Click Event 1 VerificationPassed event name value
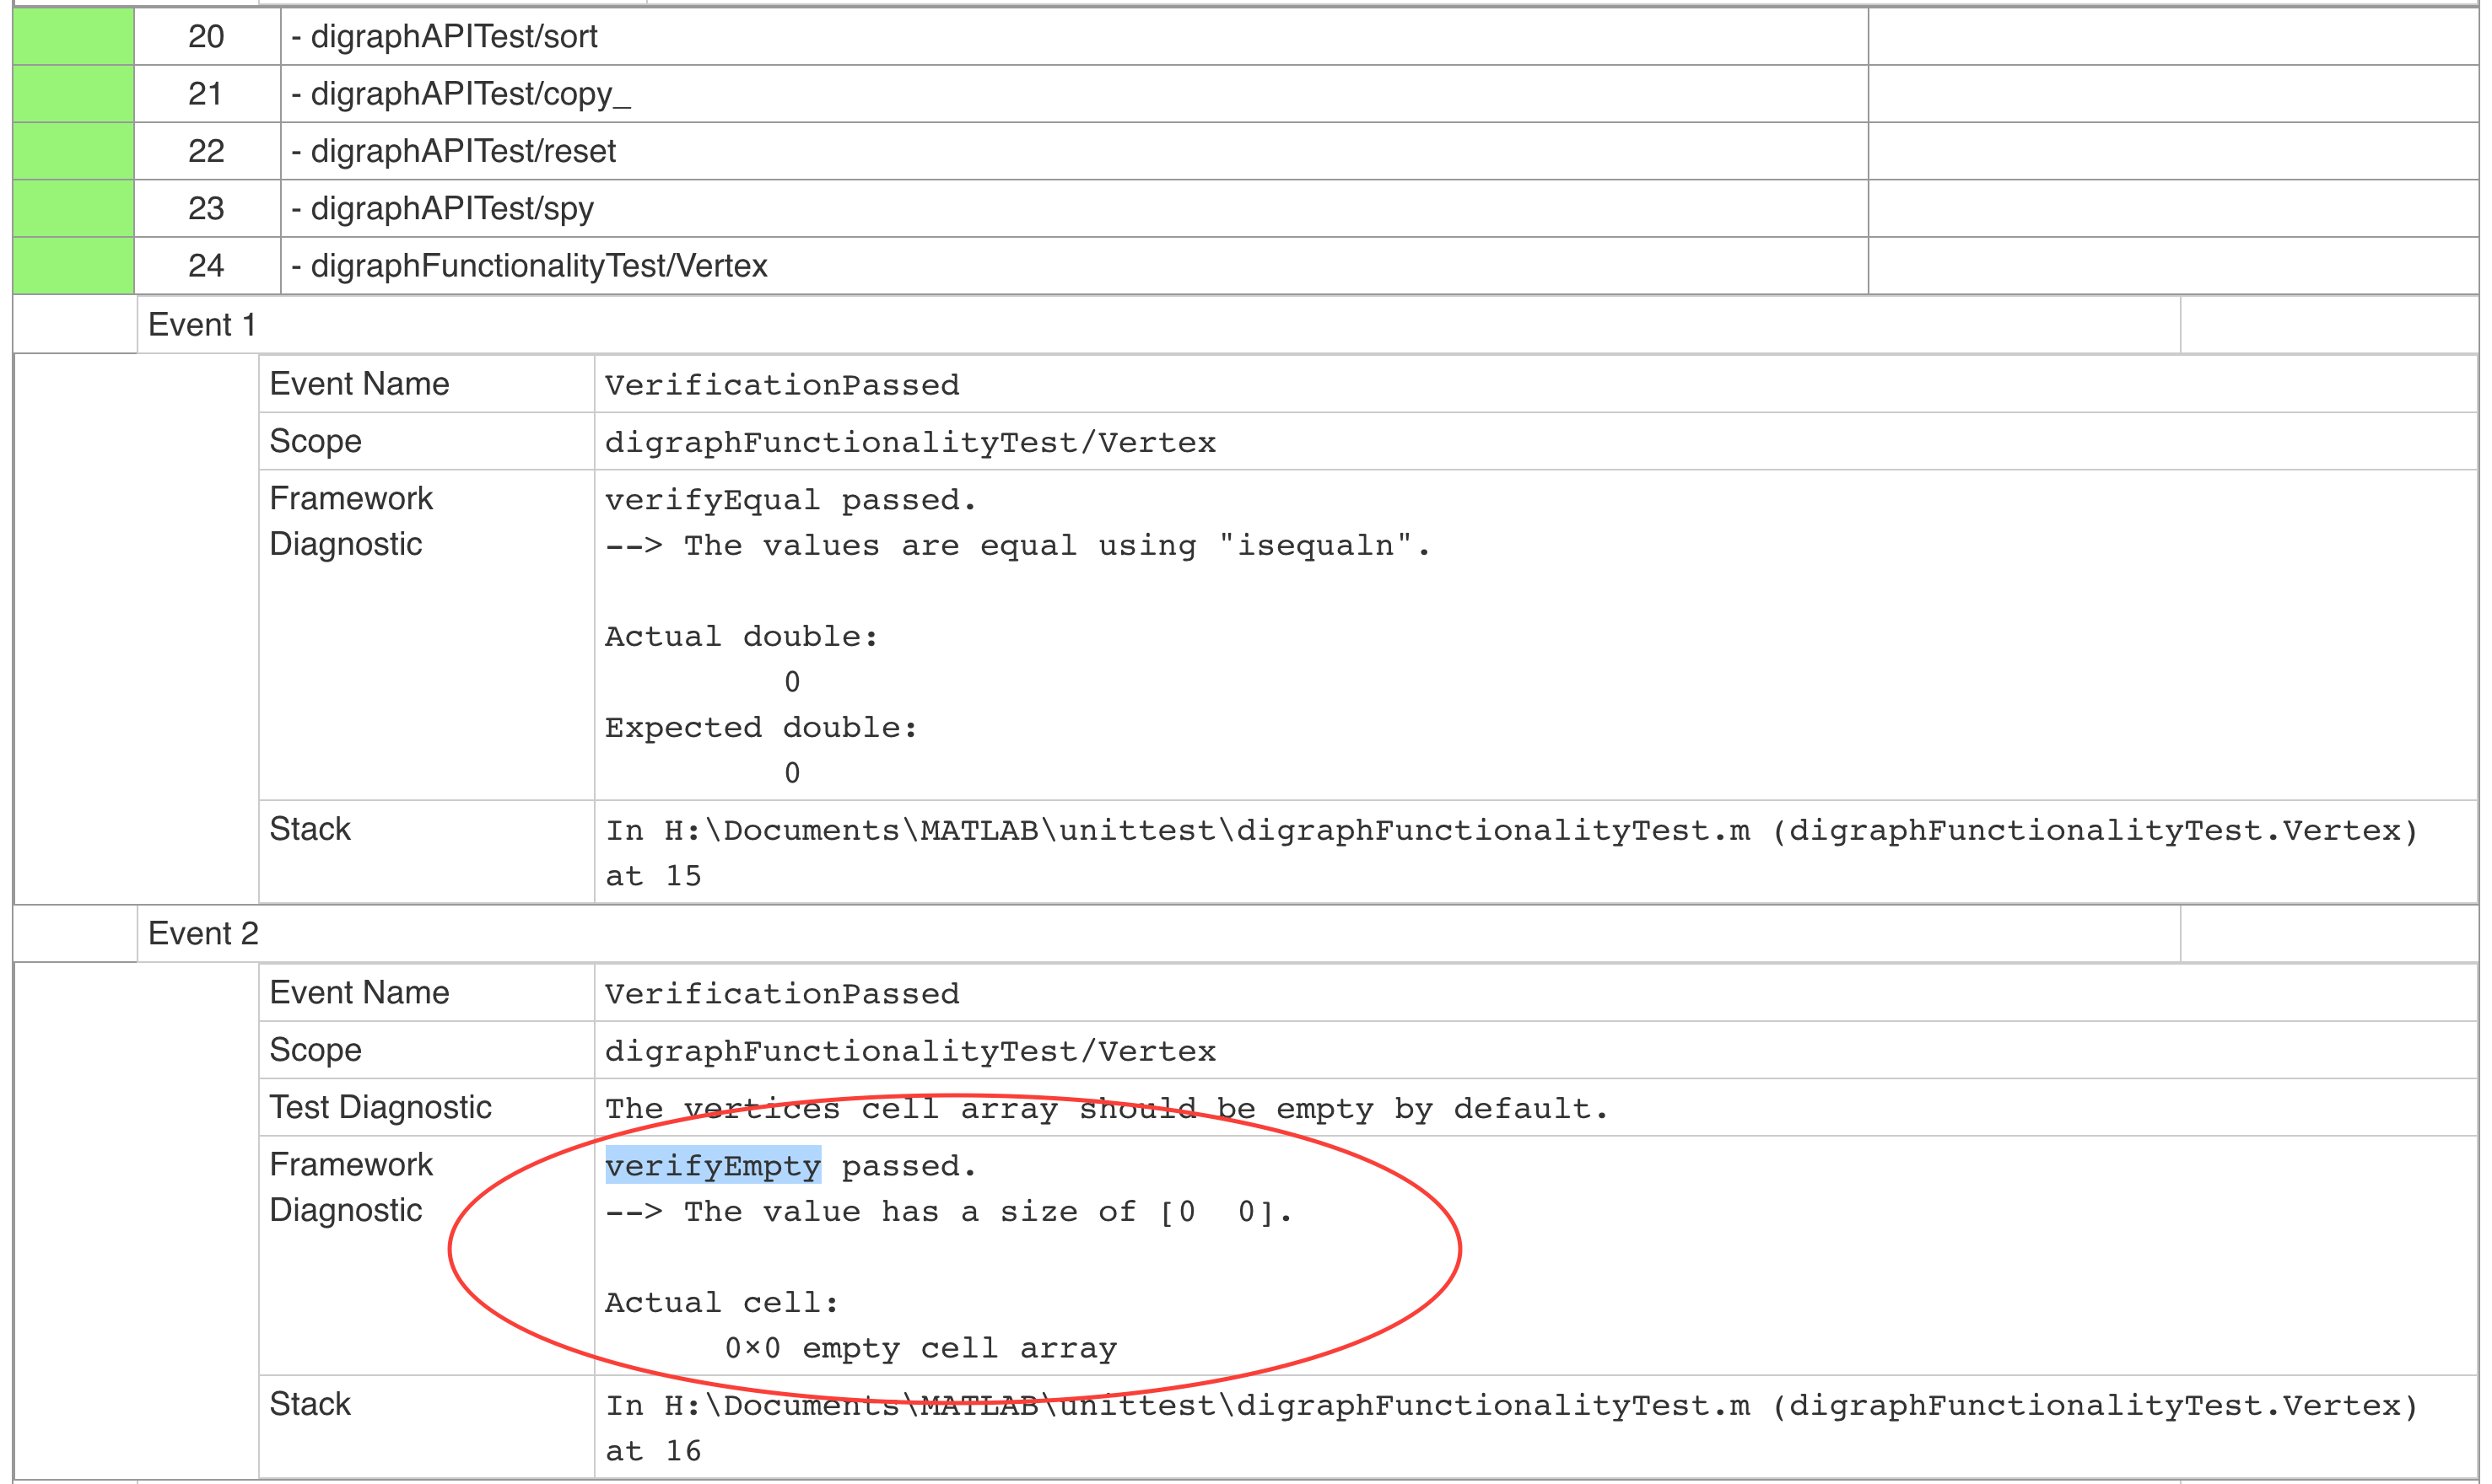This screenshot has height=1484, width=2492. (781, 385)
